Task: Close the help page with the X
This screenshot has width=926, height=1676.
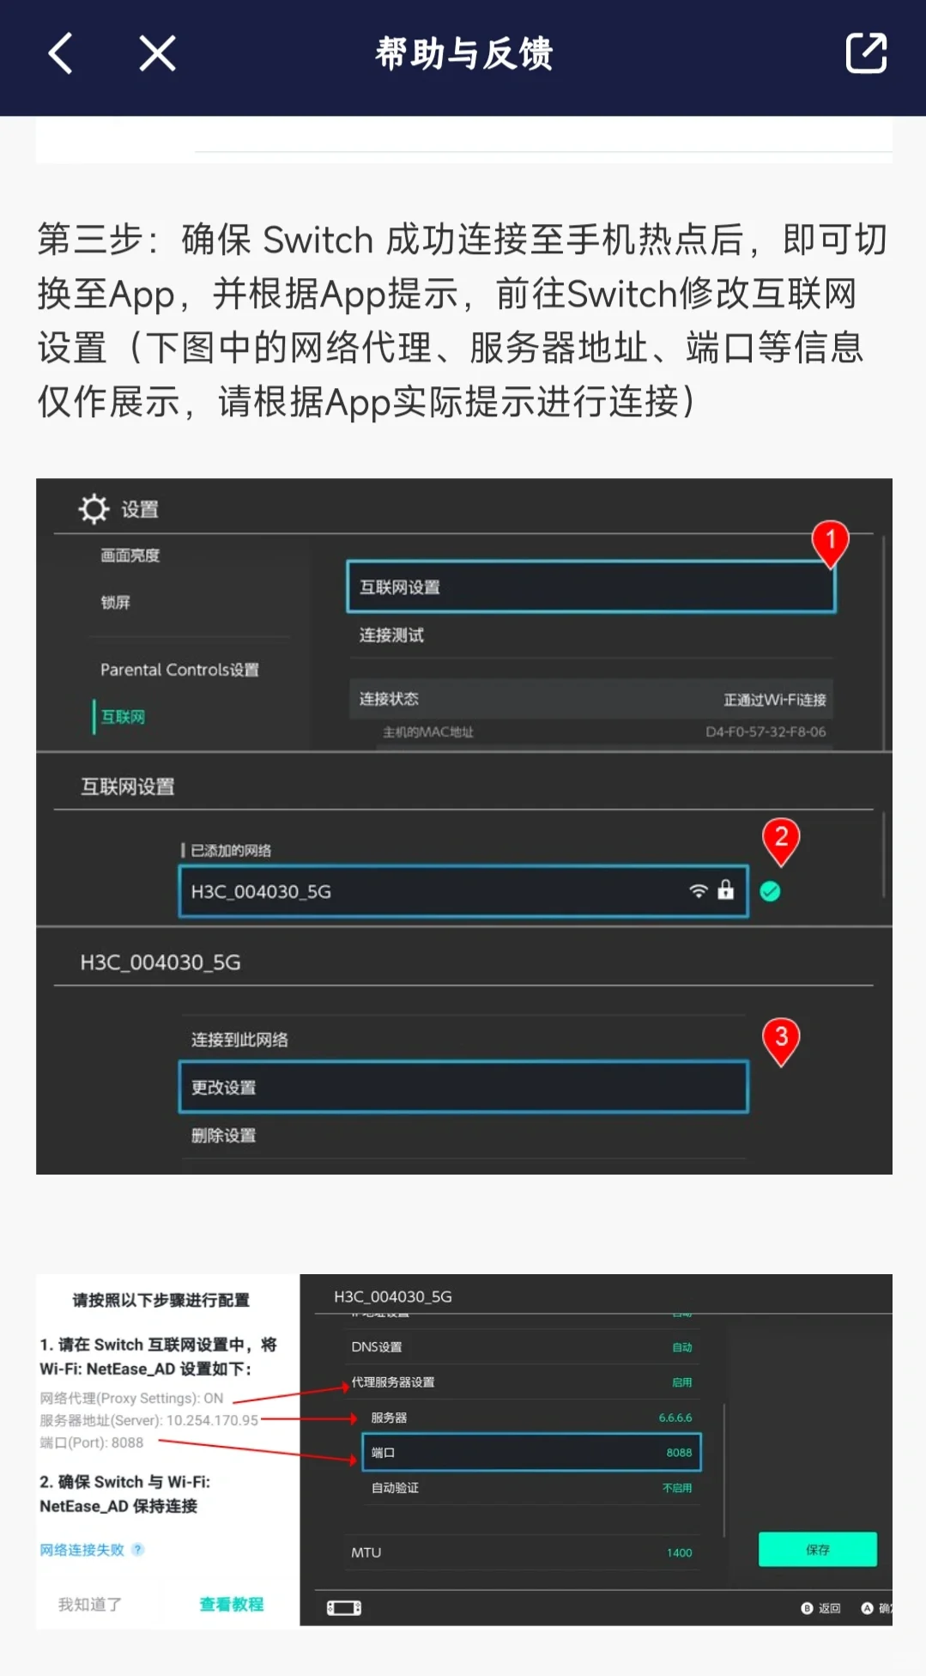Action: tap(157, 53)
